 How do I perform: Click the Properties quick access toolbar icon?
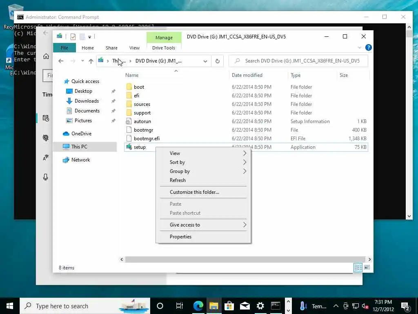(73, 36)
